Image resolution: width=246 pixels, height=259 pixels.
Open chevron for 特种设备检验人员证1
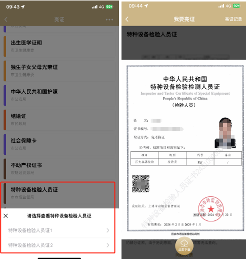(108, 230)
